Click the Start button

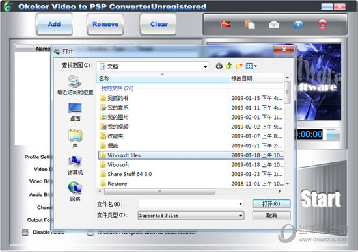click(320, 199)
